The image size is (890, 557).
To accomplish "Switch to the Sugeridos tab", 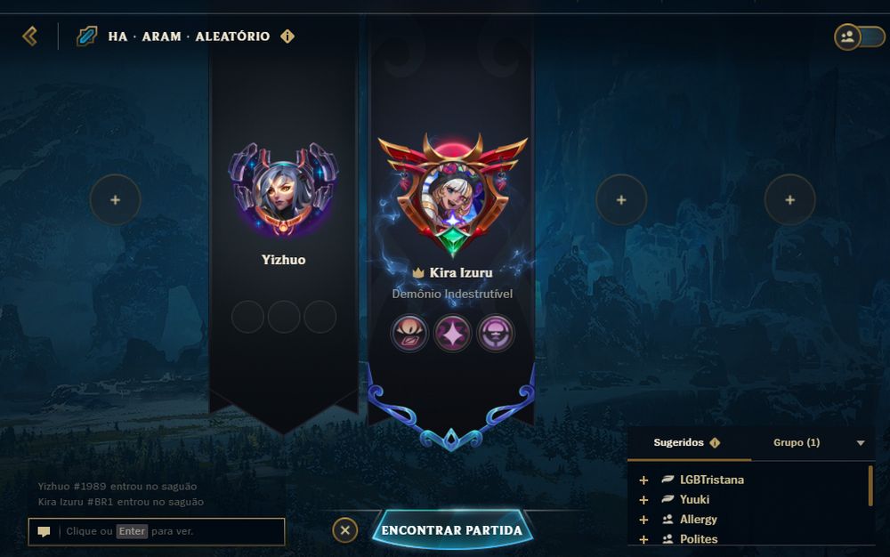I will tap(678, 442).
